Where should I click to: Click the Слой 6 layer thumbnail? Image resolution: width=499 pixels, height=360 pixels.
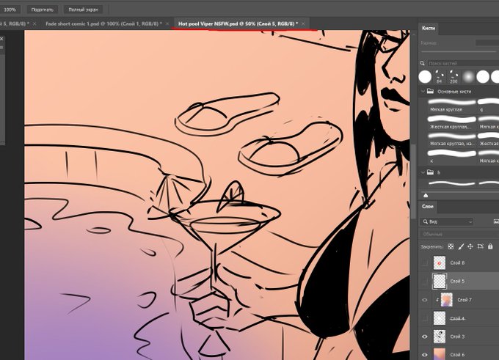click(440, 354)
